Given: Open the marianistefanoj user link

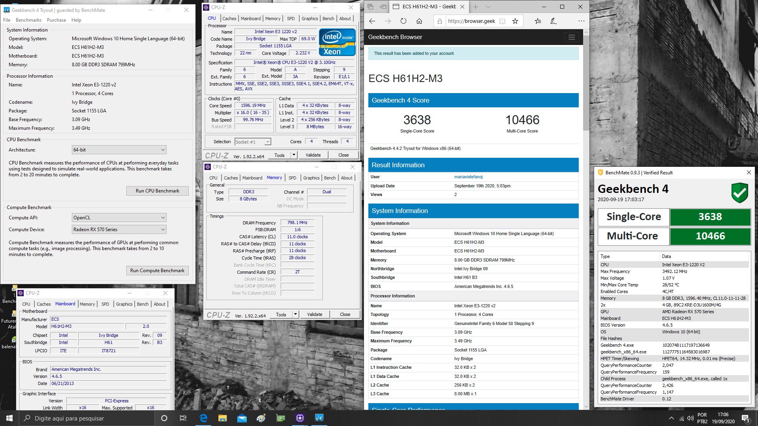Looking at the screenshot, I should [468, 177].
